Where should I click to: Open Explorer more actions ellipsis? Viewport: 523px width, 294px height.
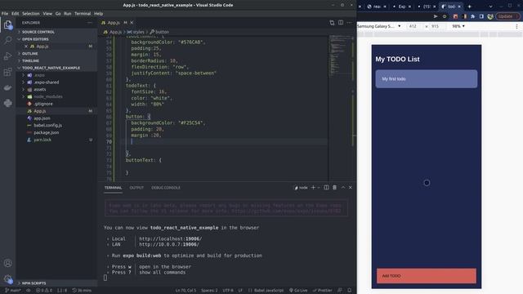pyautogui.click(x=90, y=23)
